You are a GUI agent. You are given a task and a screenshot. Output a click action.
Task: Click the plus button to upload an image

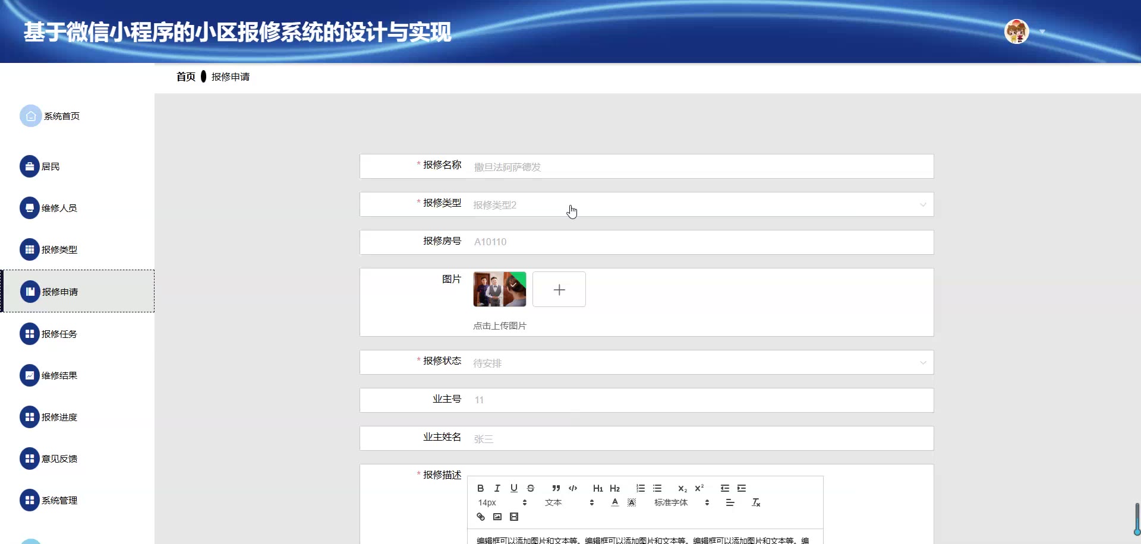559,289
